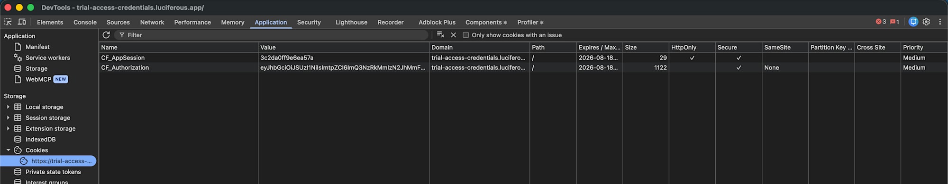
Task: Select the Cookies tree item
Action: pos(36,151)
